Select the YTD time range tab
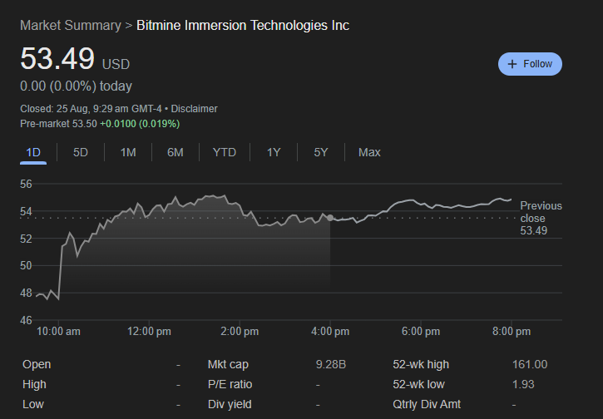Viewport: 603px width, 419px height. coord(225,152)
